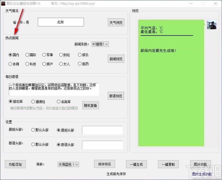Choose the 寄语头部 radio option
The height and width of the screenshot is (180, 222).
click(x=65, y=145)
